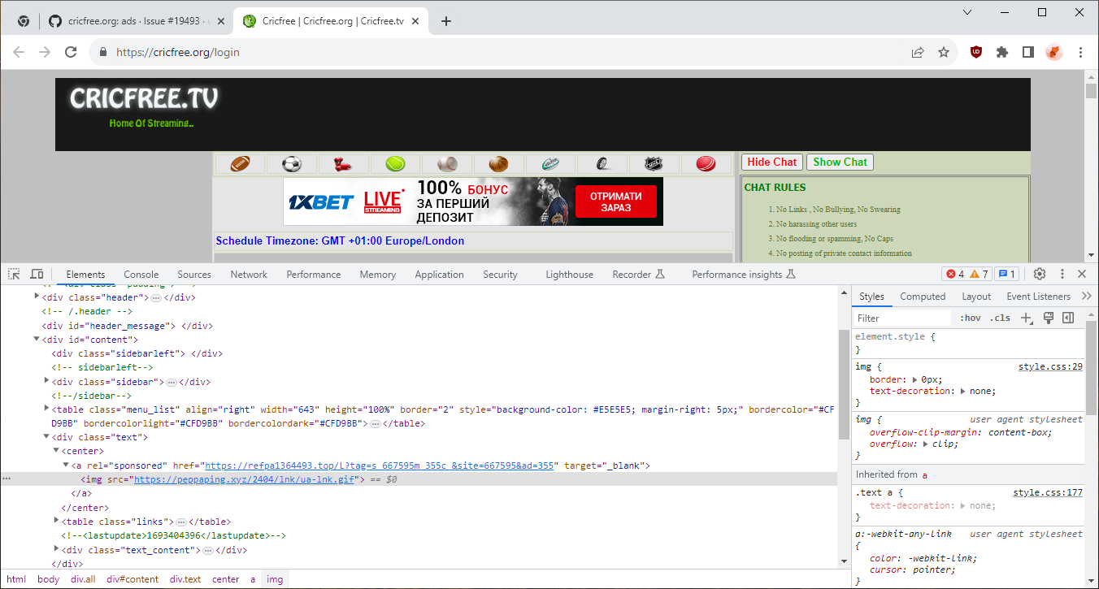This screenshot has height=589, width=1099.
Task: Select img in the DOM breadcrumb bar
Action: pyautogui.click(x=275, y=578)
